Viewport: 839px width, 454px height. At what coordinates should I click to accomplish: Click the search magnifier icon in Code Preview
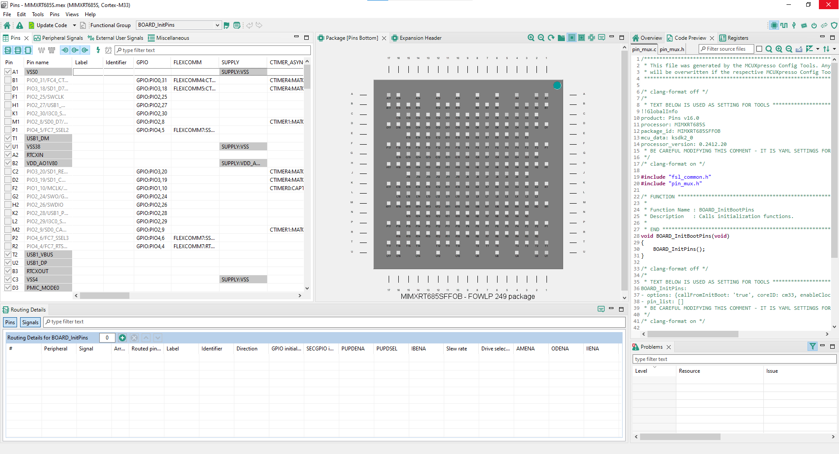click(x=769, y=49)
